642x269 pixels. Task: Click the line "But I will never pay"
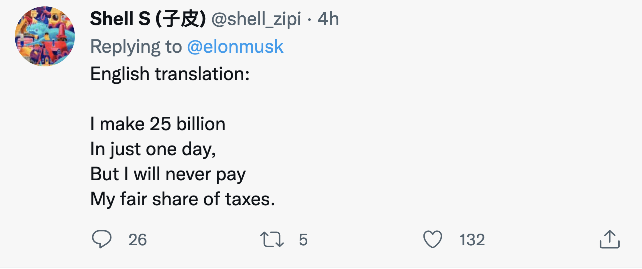pos(168,174)
